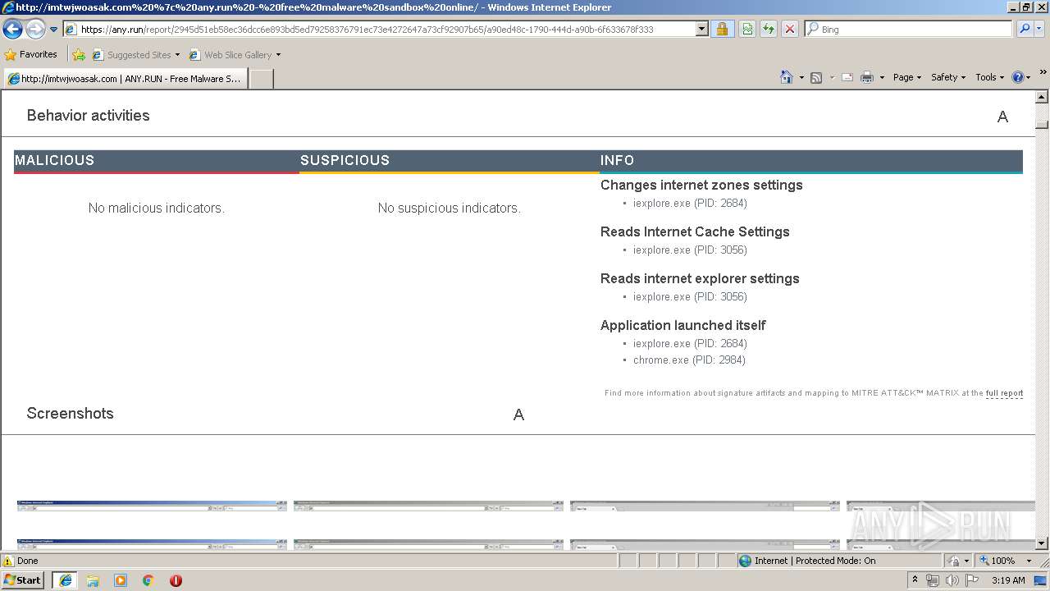Screen dimensions: 1050x591
Task: Click the 3:19 AM system clock
Action: point(1008,580)
